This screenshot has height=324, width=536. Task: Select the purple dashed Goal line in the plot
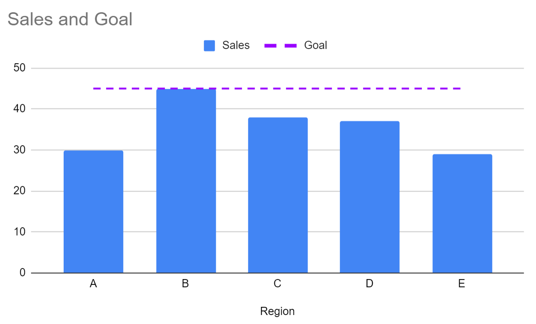[x=326, y=88]
